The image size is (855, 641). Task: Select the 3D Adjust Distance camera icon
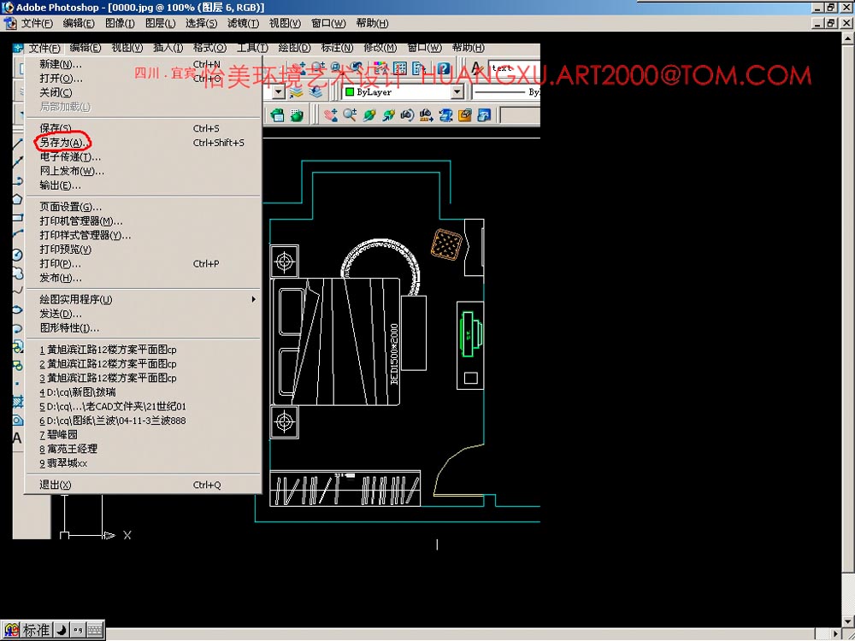pos(426,115)
